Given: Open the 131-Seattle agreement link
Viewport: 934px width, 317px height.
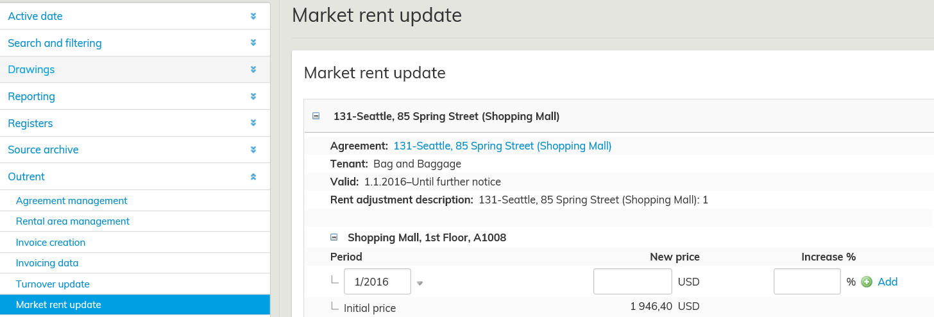Looking at the screenshot, I should pos(502,146).
